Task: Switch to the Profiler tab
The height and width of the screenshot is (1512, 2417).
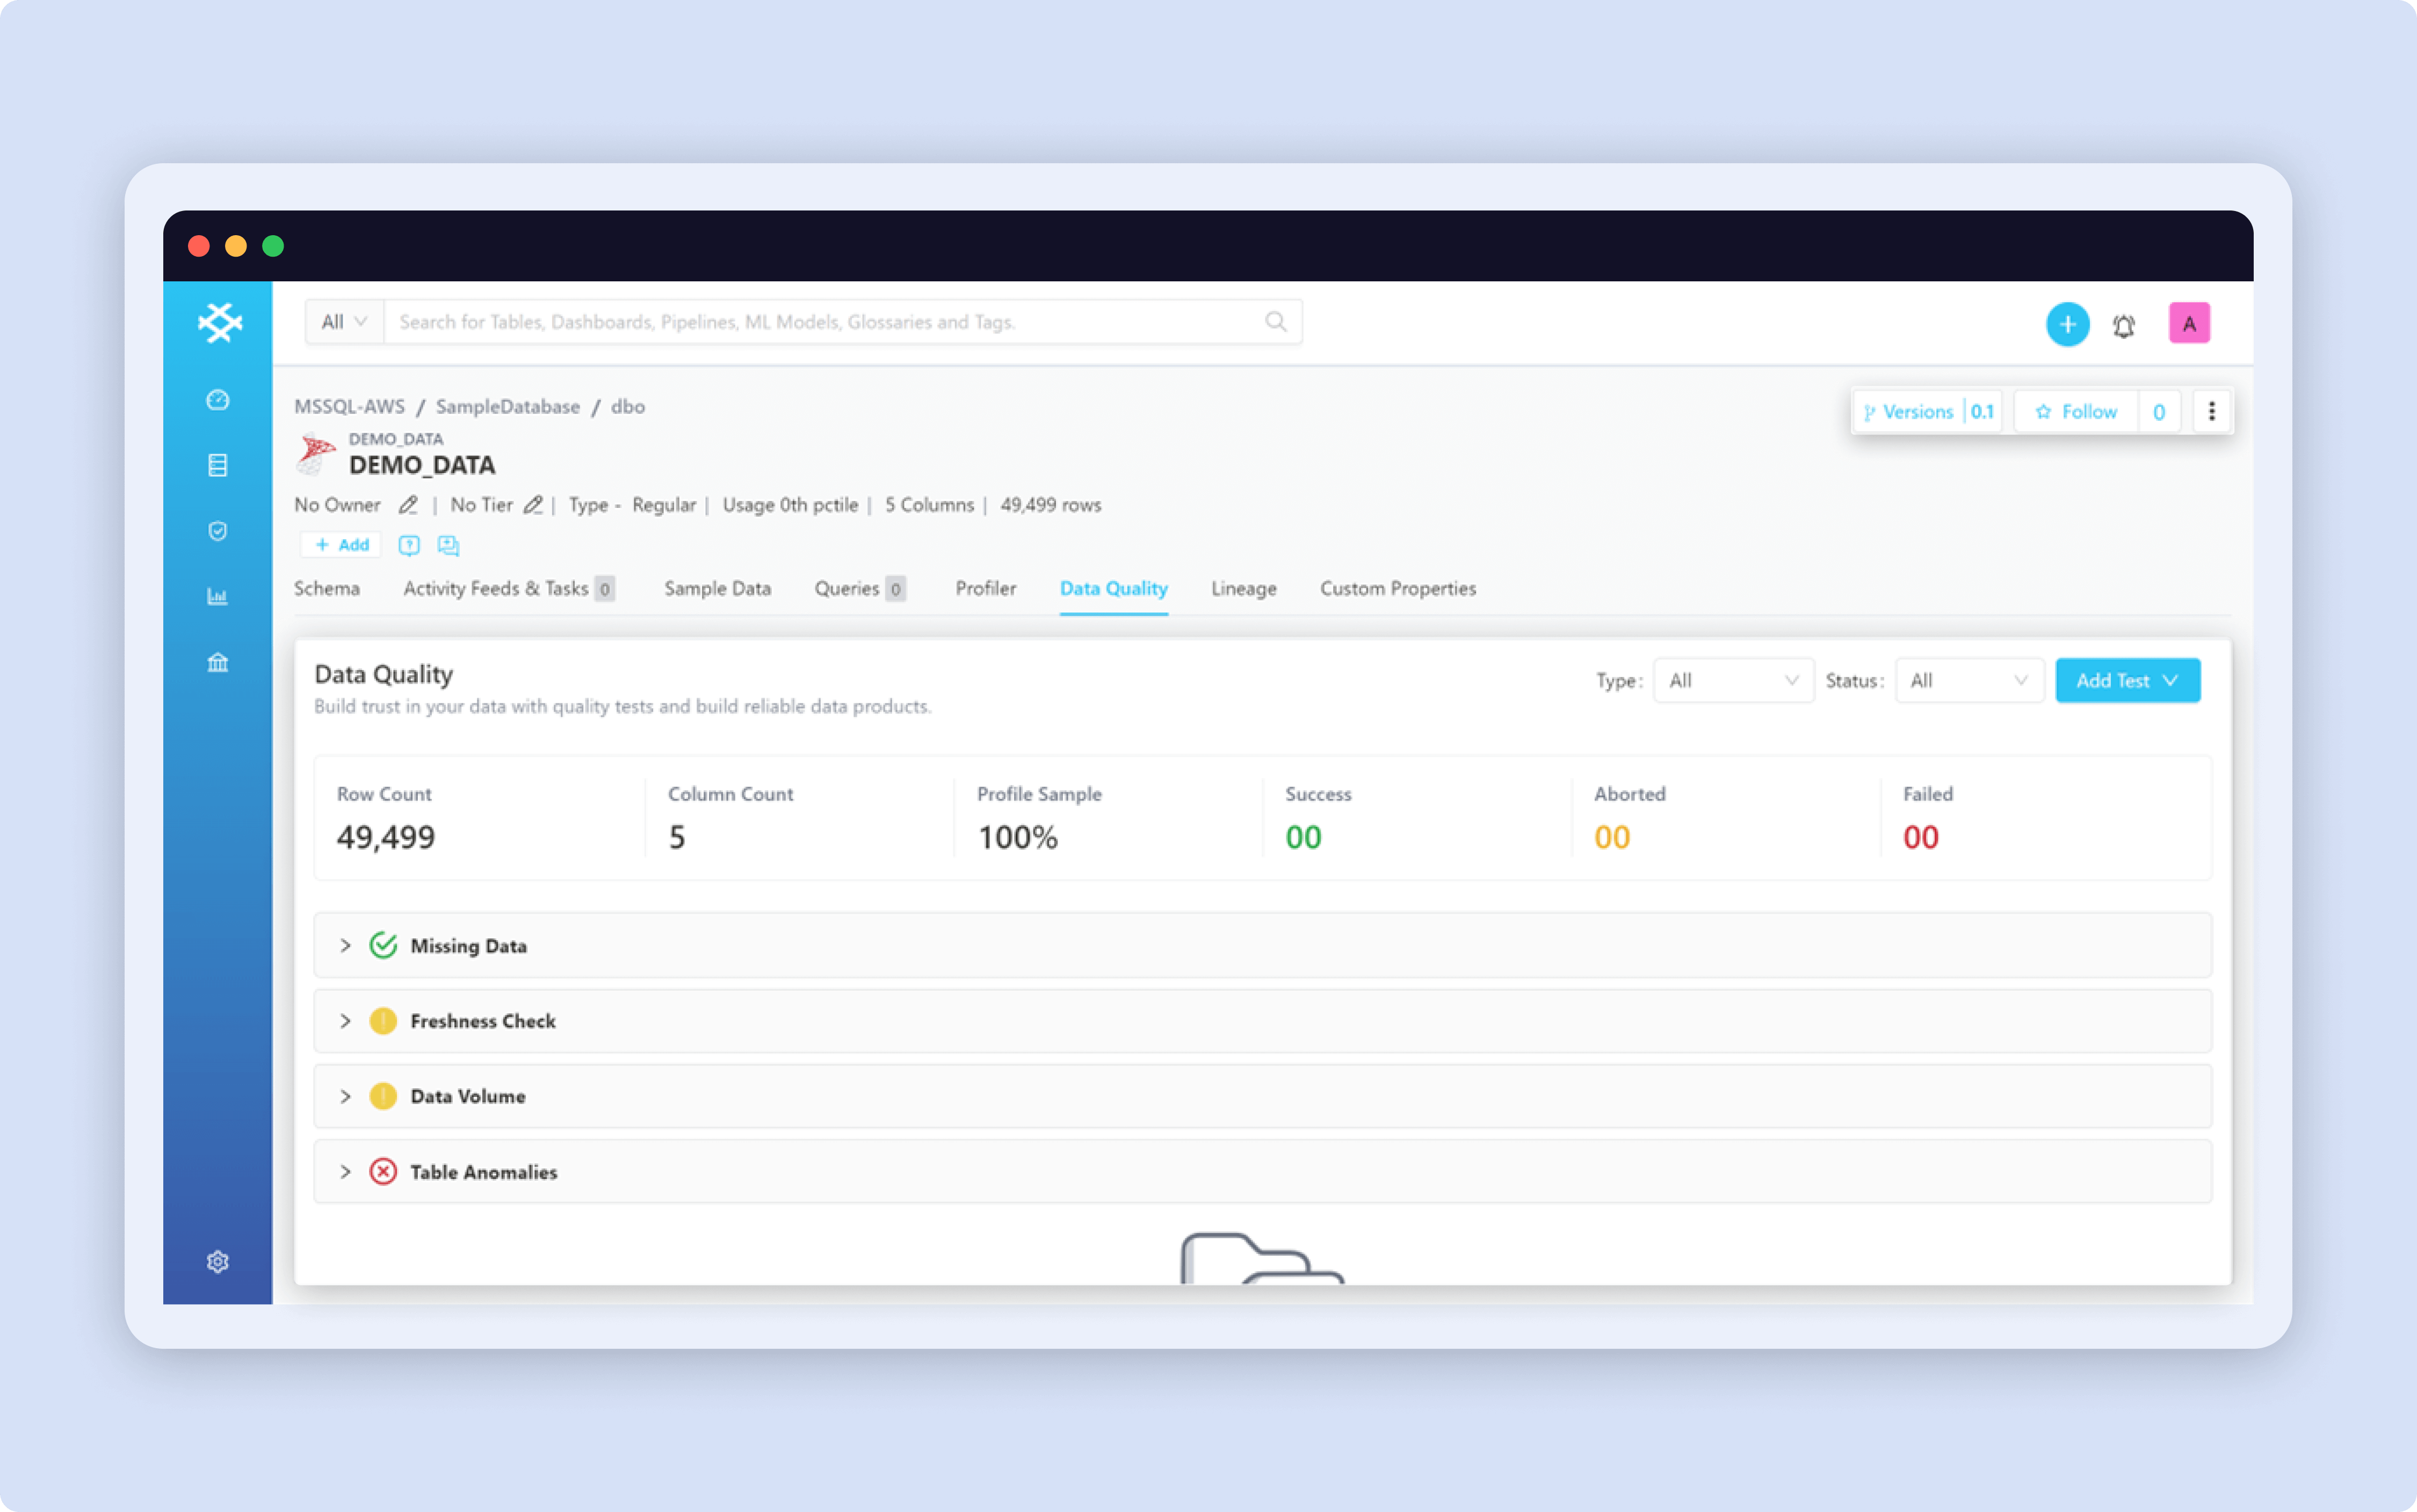Action: (987, 589)
